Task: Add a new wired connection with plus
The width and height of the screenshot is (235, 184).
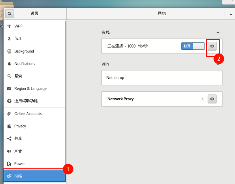Action: (218, 33)
